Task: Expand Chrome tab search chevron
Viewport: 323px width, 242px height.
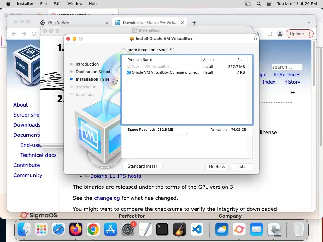Action: coord(309,23)
